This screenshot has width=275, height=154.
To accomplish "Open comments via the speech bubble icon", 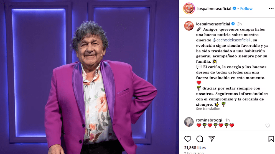I will 200,139.
